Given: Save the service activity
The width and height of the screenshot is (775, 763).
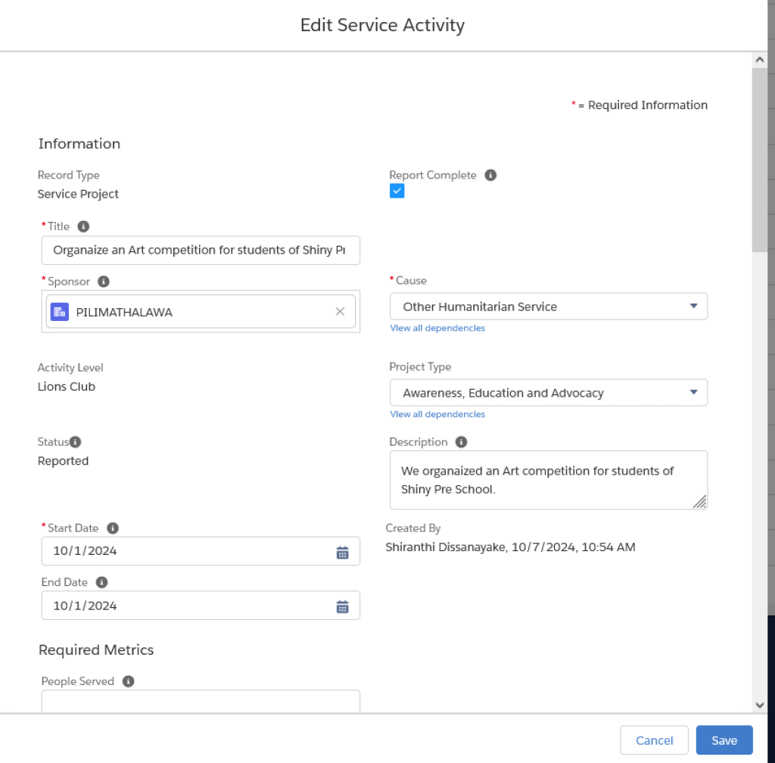Looking at the screenshot, I should click(x=724, y=740).
